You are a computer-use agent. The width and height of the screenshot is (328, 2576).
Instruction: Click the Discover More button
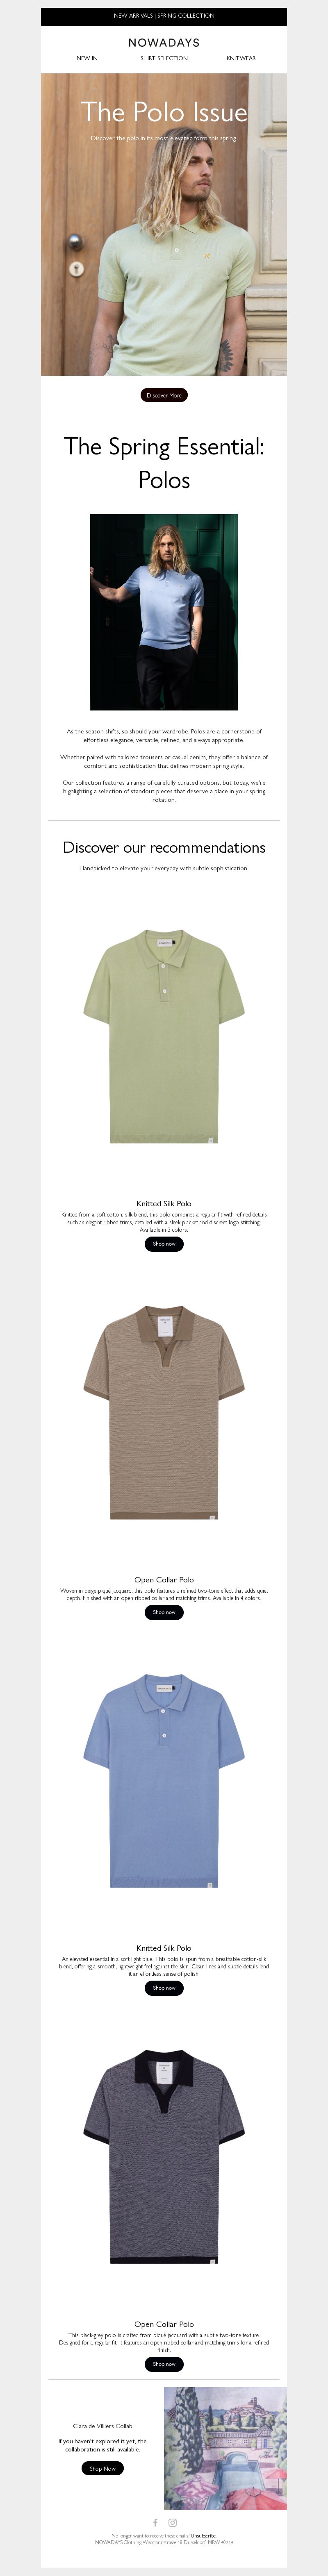164,395
